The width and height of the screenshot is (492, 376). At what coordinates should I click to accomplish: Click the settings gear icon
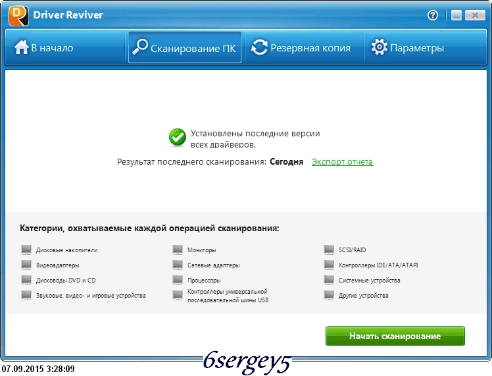click(x=380, y=47)
